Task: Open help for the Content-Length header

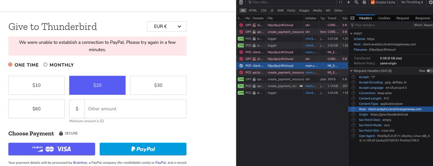Action: 353,99
